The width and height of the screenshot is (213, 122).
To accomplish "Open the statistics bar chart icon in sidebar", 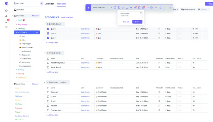I will tap(6, 16).
